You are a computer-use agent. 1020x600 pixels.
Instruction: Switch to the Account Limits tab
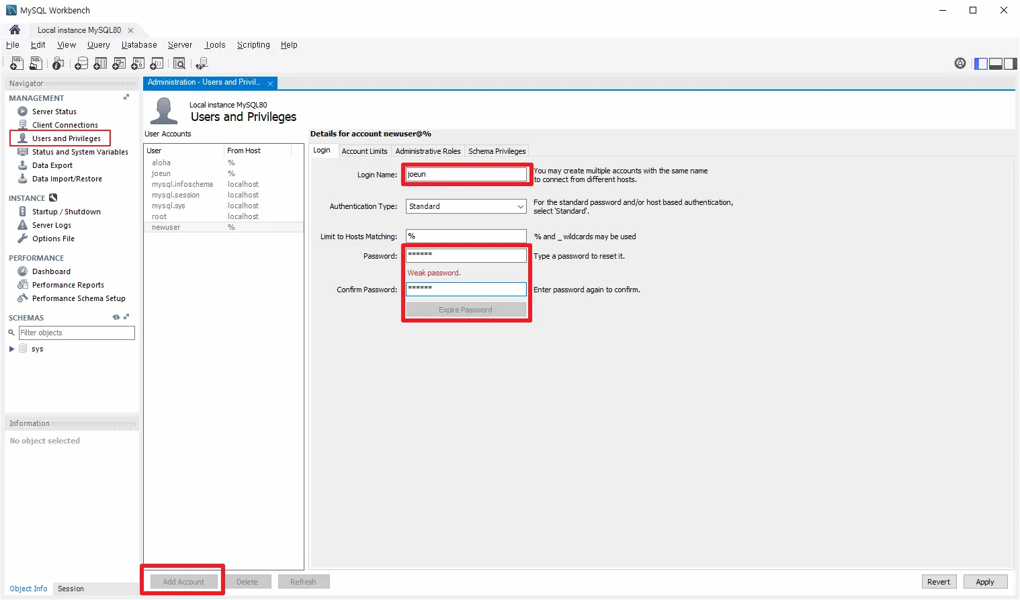(364, 151)
